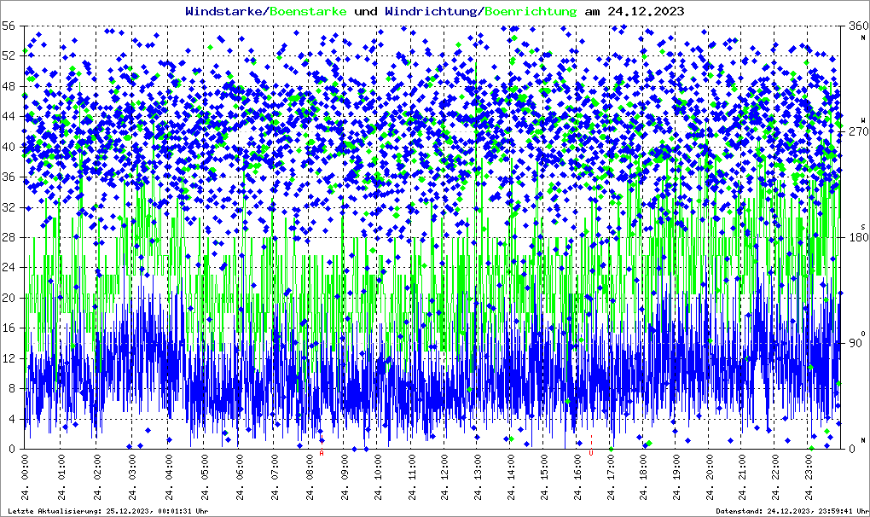The height and width of the screenshot is (517, 870).
Task: Click the time label '24. 00:00'
Action: click(x=26, y=477)
